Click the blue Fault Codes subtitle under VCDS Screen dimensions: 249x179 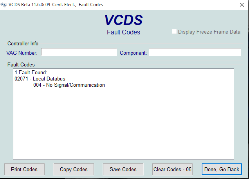tap(124, 32)
